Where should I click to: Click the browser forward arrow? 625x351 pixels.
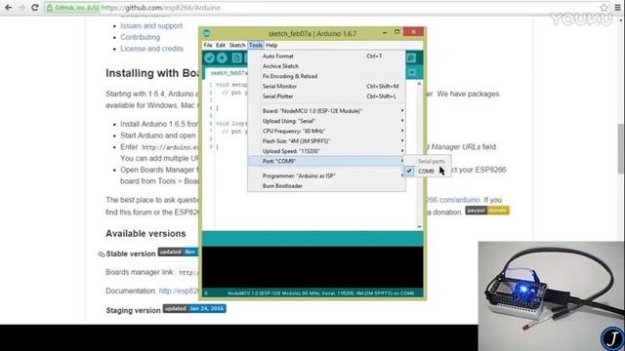pyautogui.click(x=21, y=8)
